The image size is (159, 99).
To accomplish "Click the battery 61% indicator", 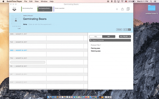I will click(132, 1).
